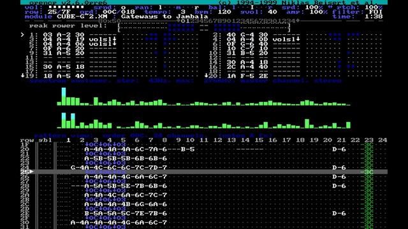
Task: Click note B-5 in pattern row 20
Action: click(x=187, y=149)
